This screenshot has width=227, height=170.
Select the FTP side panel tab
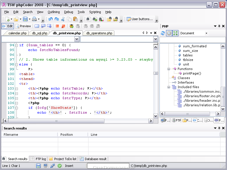pos(176,120)
